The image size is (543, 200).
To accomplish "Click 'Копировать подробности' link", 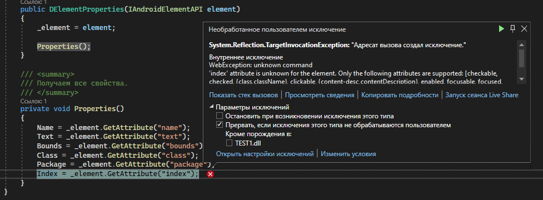I will (x=400, y=95).
